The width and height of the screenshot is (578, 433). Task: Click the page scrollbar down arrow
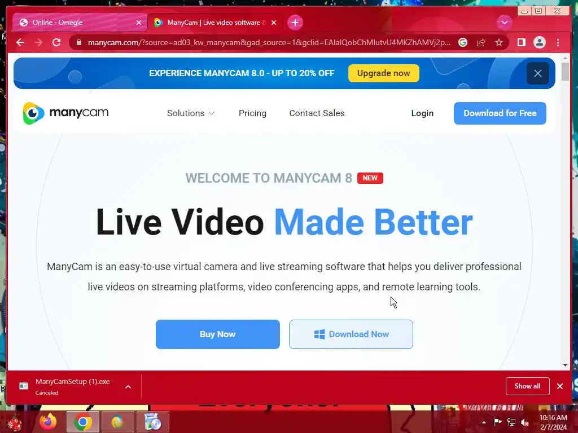click(565, 365)
